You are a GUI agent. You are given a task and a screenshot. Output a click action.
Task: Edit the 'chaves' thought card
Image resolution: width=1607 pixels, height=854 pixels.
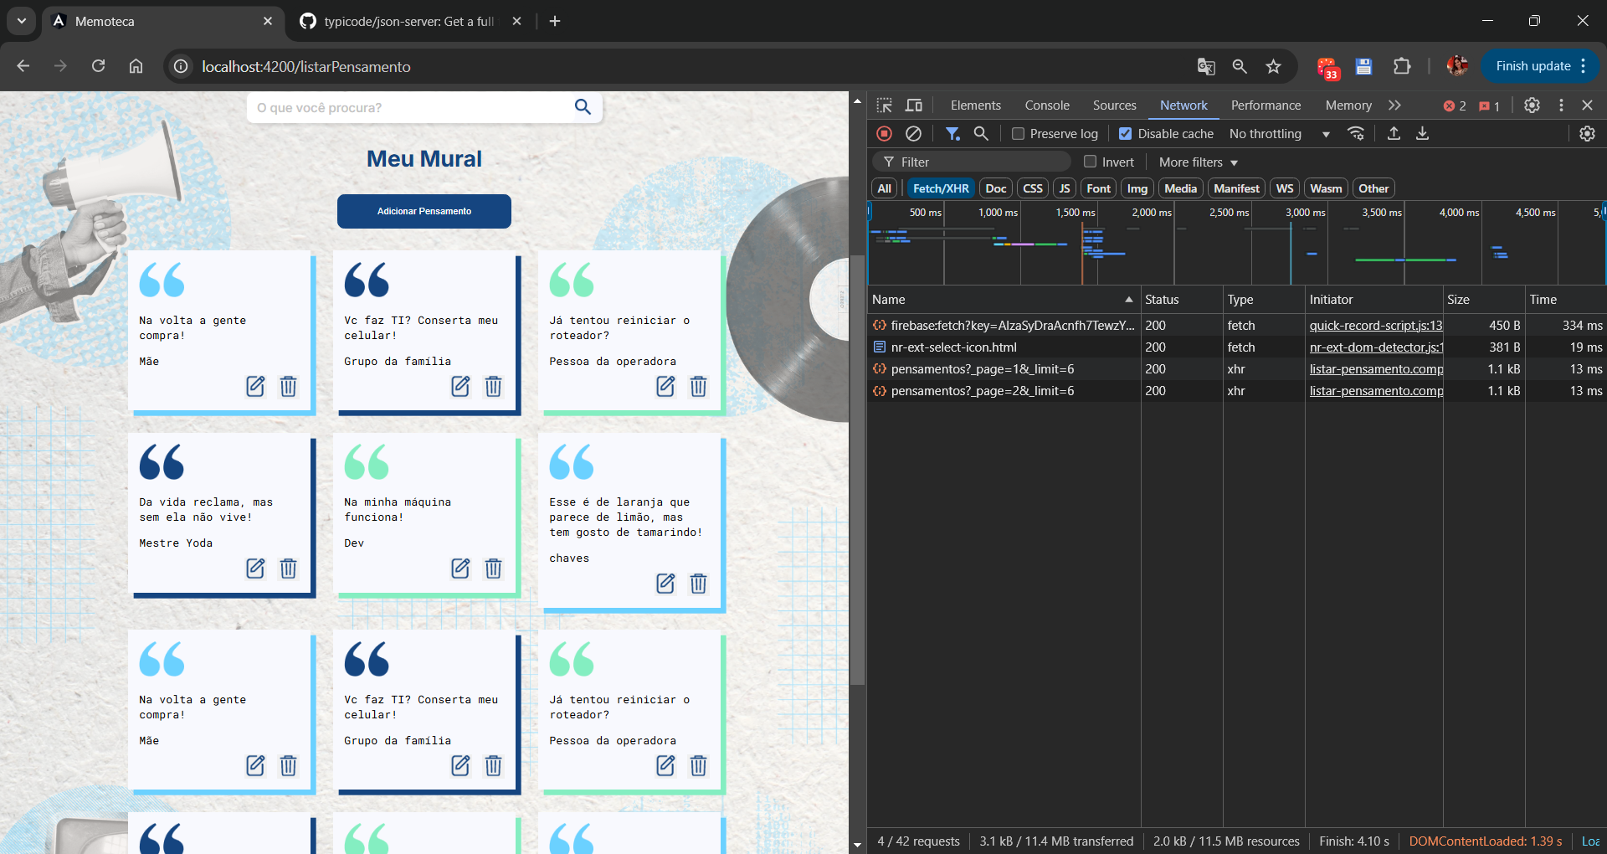[665, 584]
